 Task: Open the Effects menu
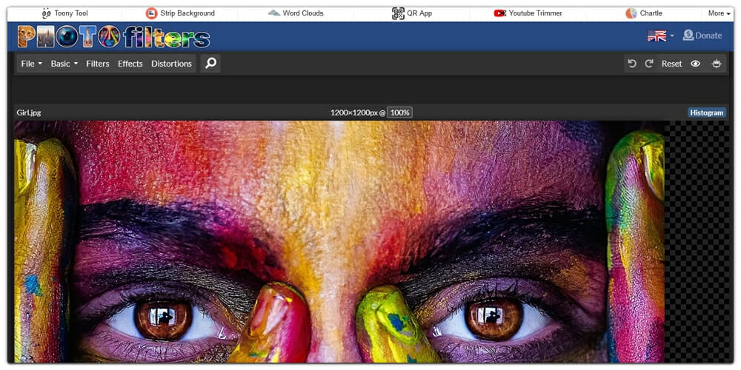point(130,64)
